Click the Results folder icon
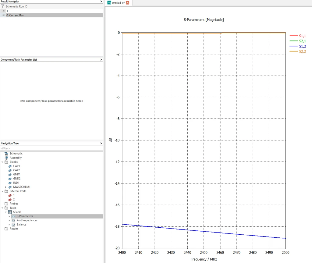312x263 pixels. click(6, 229)
